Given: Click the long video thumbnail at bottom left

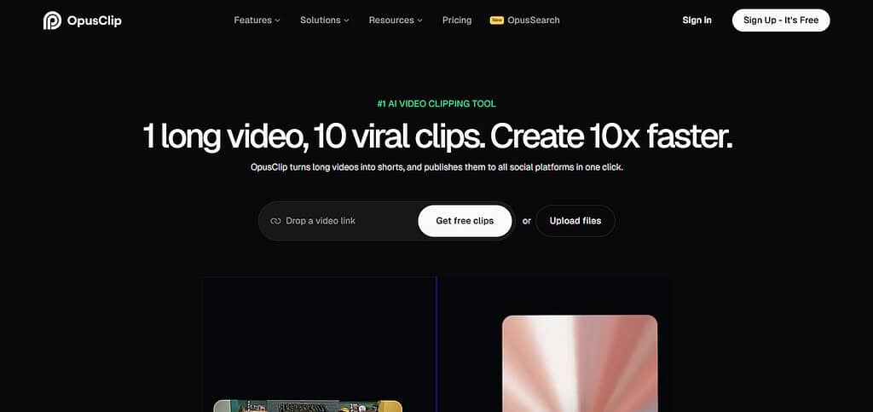Looking at the screenshot, I should coord(308,406).
